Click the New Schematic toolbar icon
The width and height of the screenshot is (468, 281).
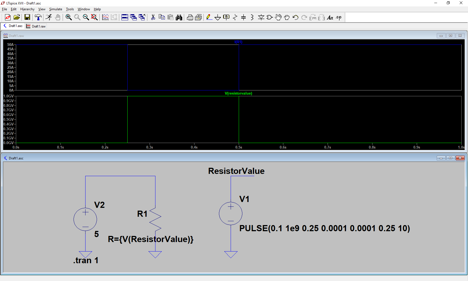[x=8, y=17]
